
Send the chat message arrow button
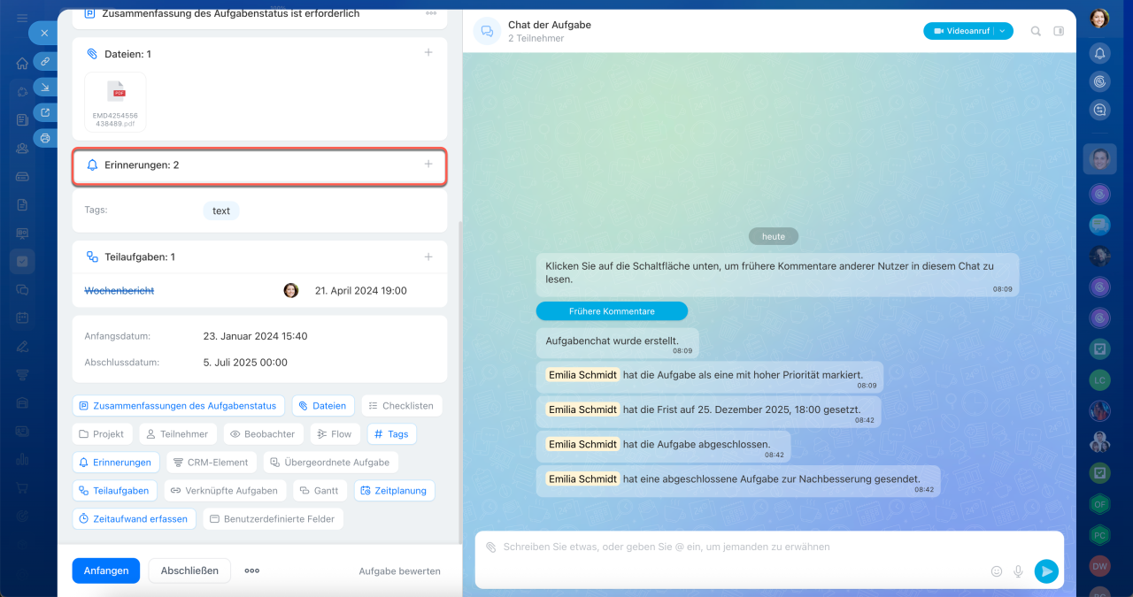tap(1046, 571)
